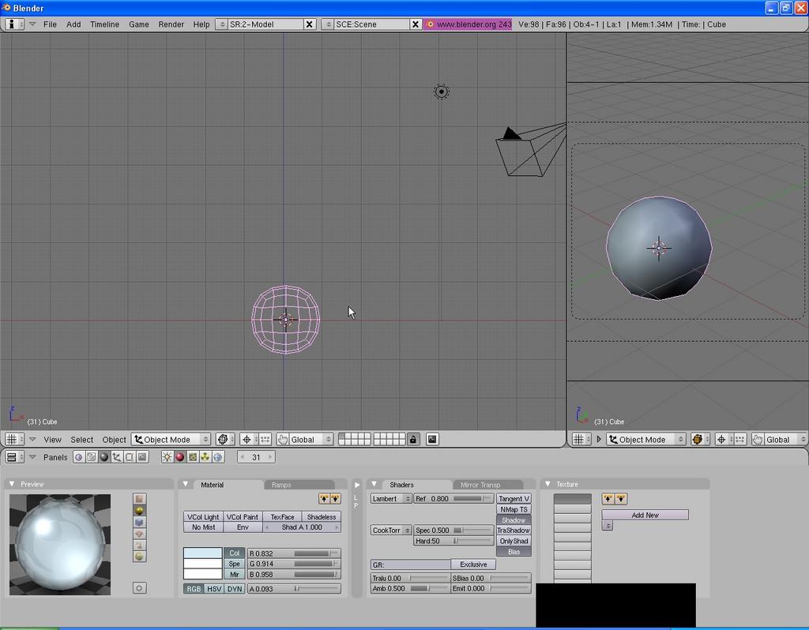
Task: Open Lambert diffuse shader dropdown
Action: 391,498
